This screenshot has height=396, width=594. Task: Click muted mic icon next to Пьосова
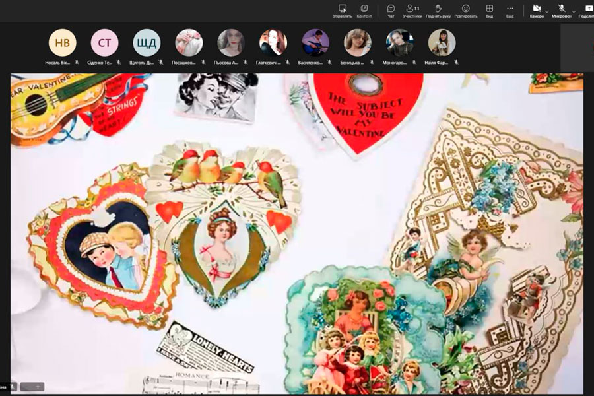(x=245, y=62)
